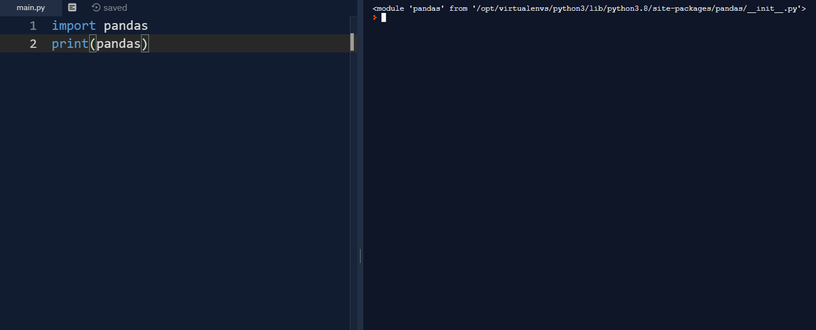This screenshot has width=816, height=330.
Task: Click the word pandas on line 1
Action: (126, 26)
